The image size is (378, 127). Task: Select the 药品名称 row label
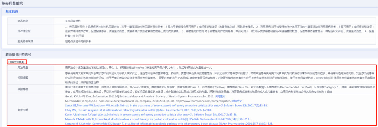(23, 21)
